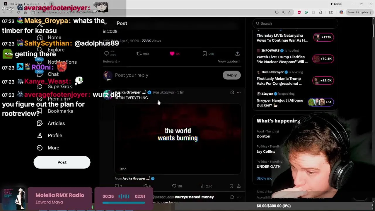The height and width of the screenshot is (211, 375).
Task: Open more options on BasedSam reply
Action: tap(239, 197)
